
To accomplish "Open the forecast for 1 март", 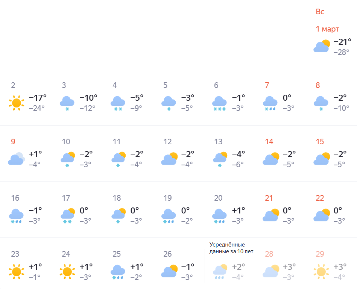I will pos(327,29).
